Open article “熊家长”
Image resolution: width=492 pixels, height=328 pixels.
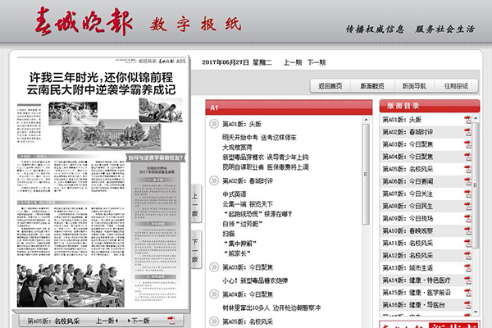click(x=237, y=253)
